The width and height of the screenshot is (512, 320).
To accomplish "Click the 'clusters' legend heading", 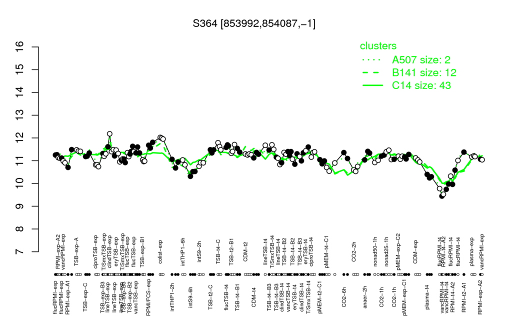I will (378, 46).
